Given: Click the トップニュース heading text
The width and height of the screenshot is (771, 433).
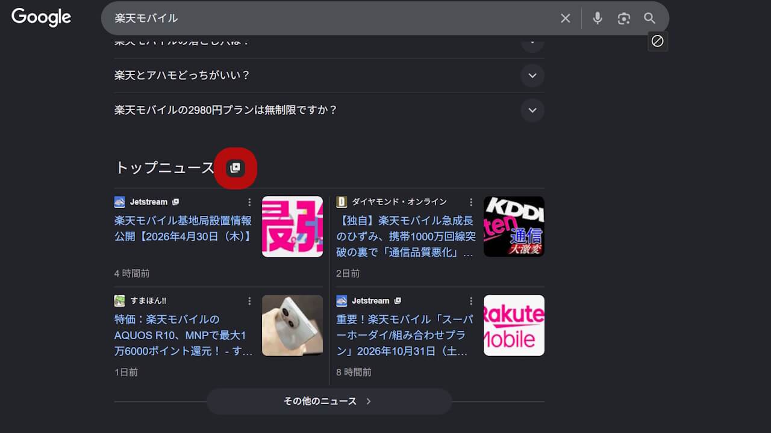Looking at the screenshot, I should 164,168.
